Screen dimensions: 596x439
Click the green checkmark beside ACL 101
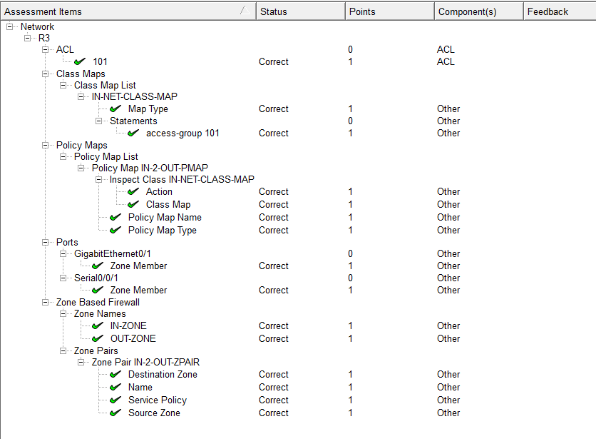[80, 61]
